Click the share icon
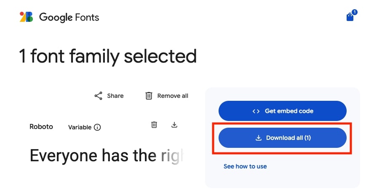This screenshot has height=189, width=374. 98,96
